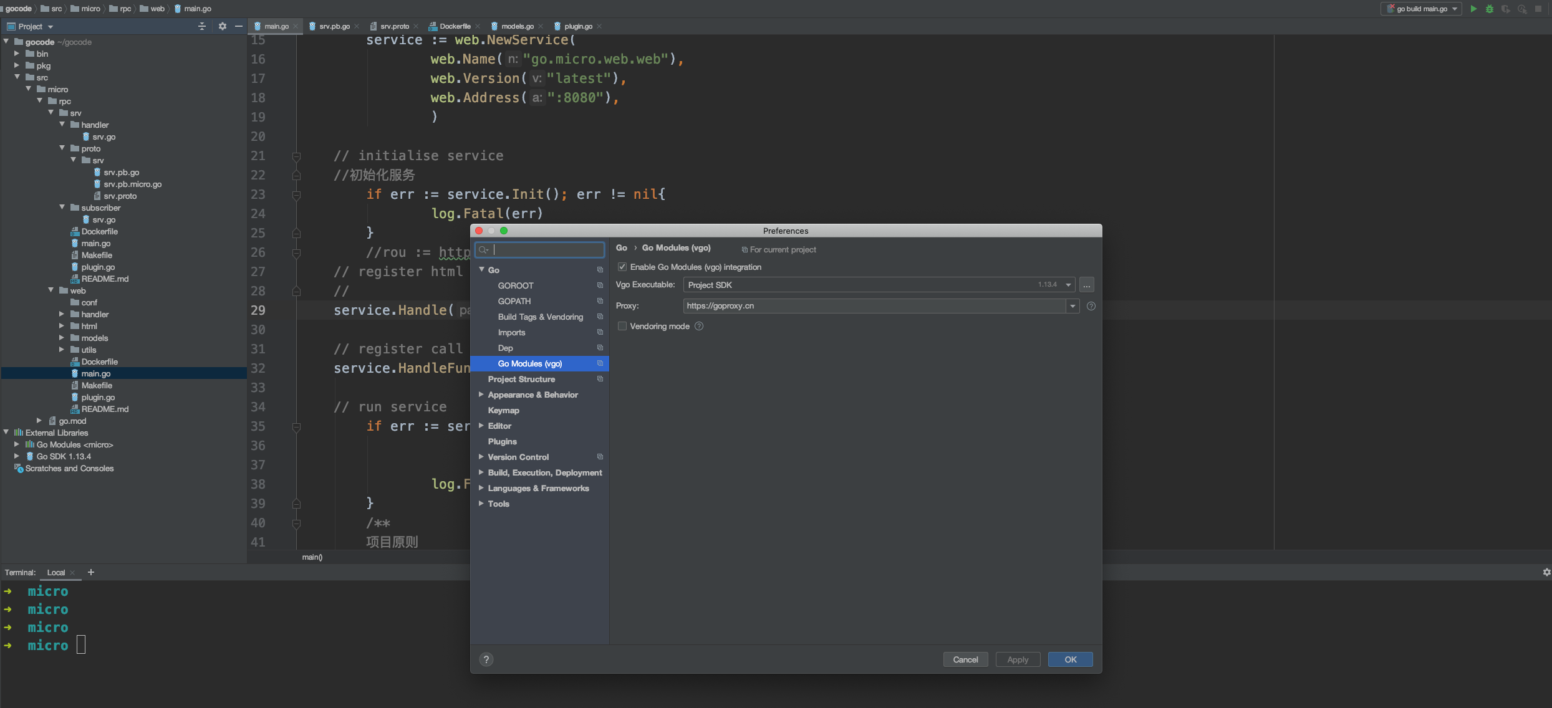Expand the Editor settings node

[x=481, y=426]
